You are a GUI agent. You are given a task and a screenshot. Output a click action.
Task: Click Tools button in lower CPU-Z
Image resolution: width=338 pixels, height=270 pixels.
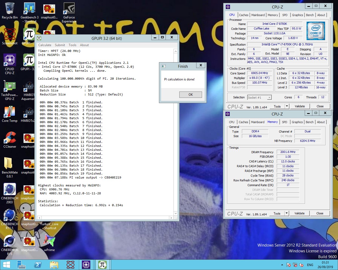coord(277,214)
